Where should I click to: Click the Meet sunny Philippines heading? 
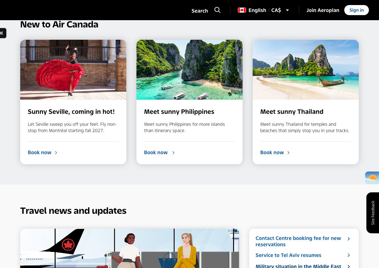tap(179, 112)
